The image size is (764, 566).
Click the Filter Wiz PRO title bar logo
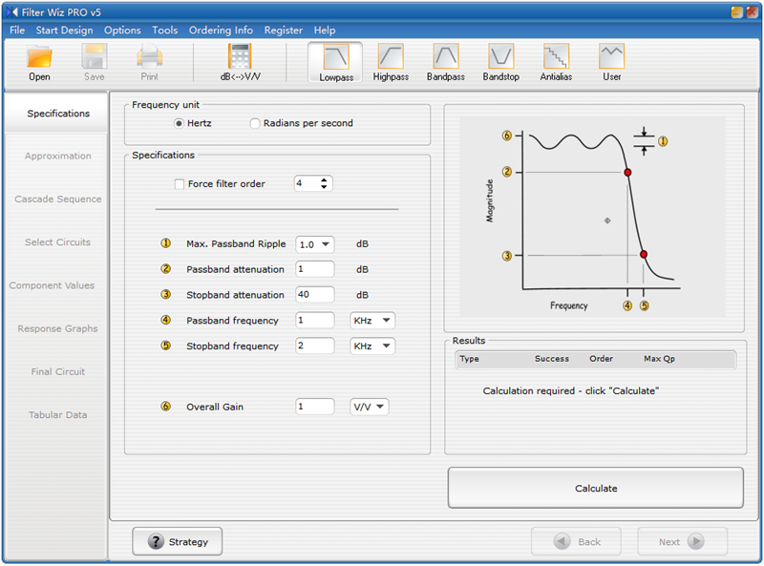tap(12, 11)
